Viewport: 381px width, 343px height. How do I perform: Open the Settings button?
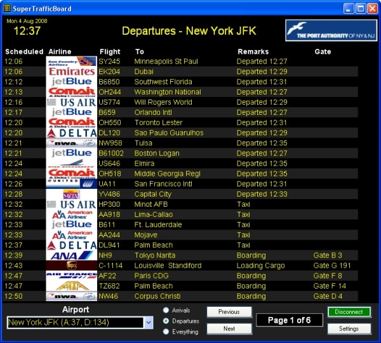(349, 329)
